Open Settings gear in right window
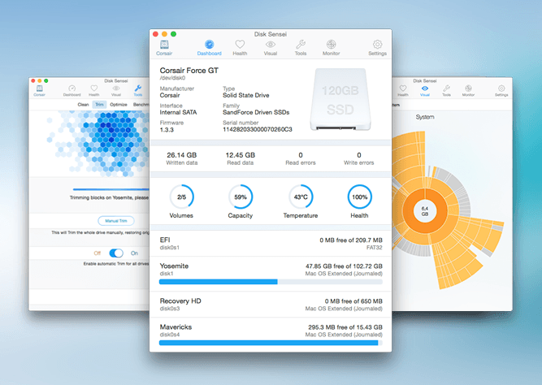Image resolution: width=542 pixels, height=385 pixels. tap(501, 89)
